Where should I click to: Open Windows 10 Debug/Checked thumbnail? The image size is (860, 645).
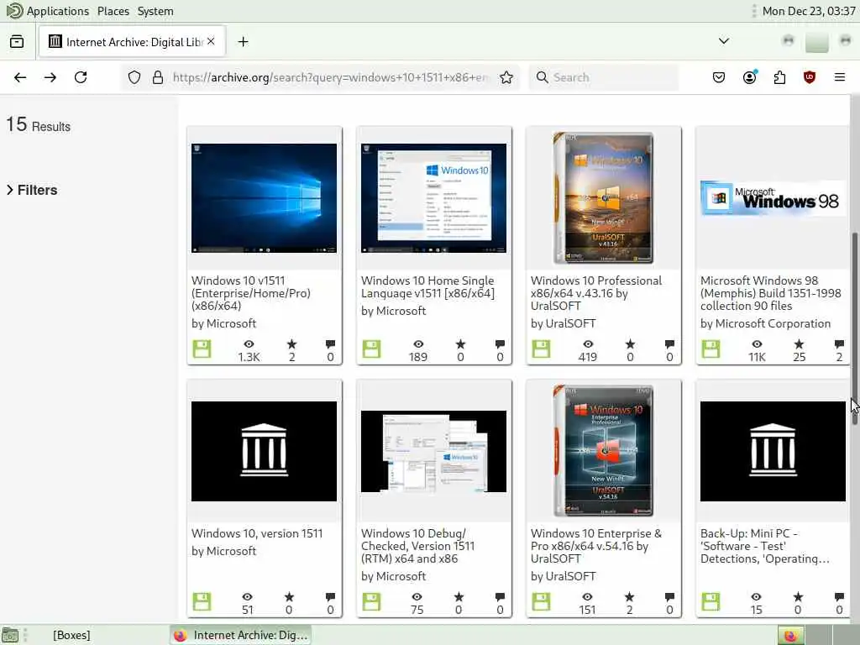pos(434,451)
